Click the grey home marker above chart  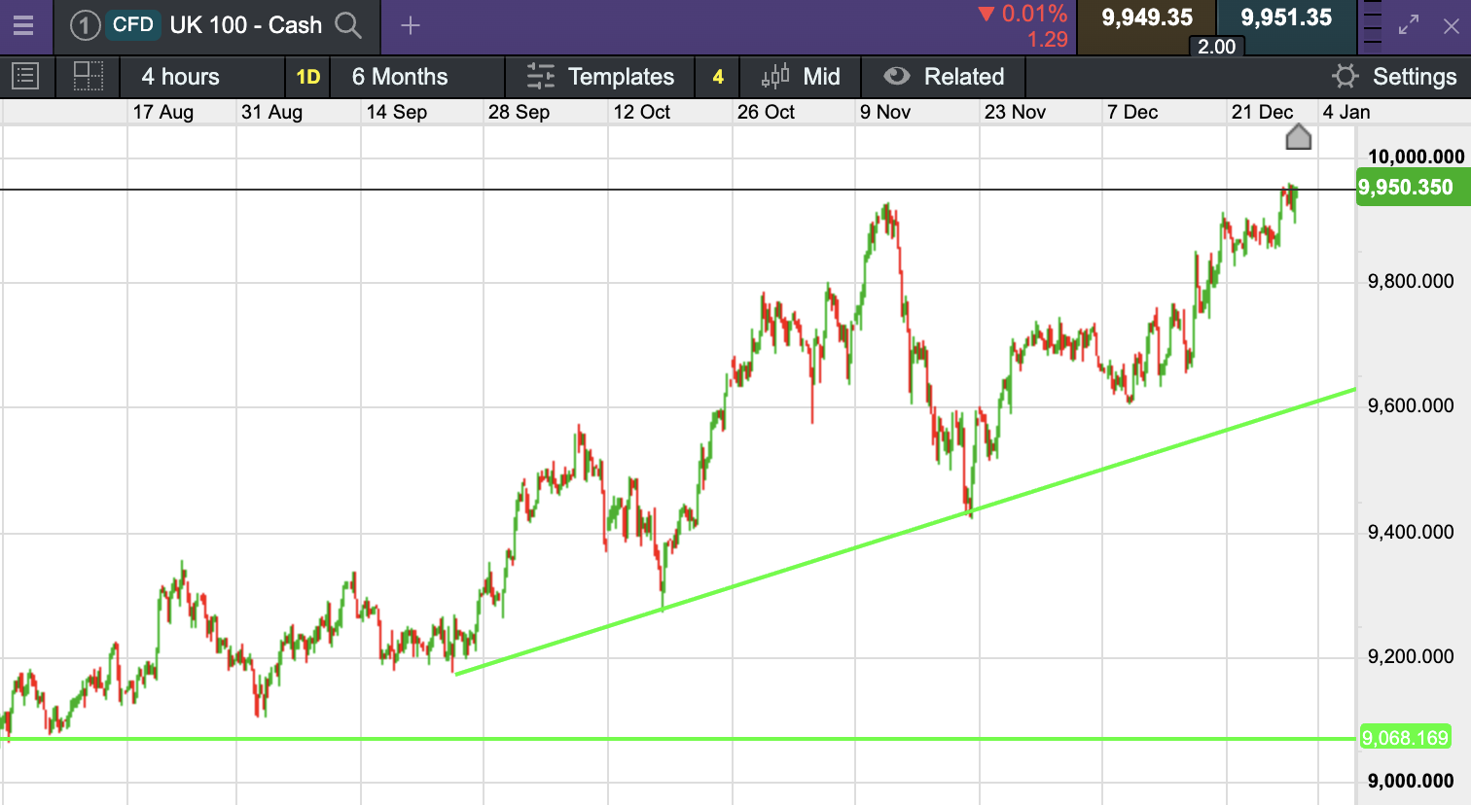[x=1298, y=137]
